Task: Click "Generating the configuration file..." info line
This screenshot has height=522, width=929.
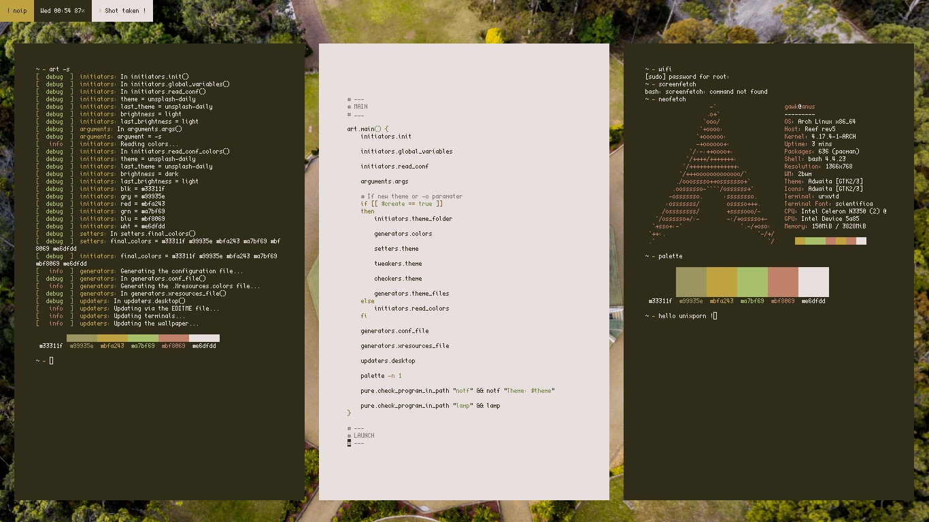Action: (x=182, y=271)
